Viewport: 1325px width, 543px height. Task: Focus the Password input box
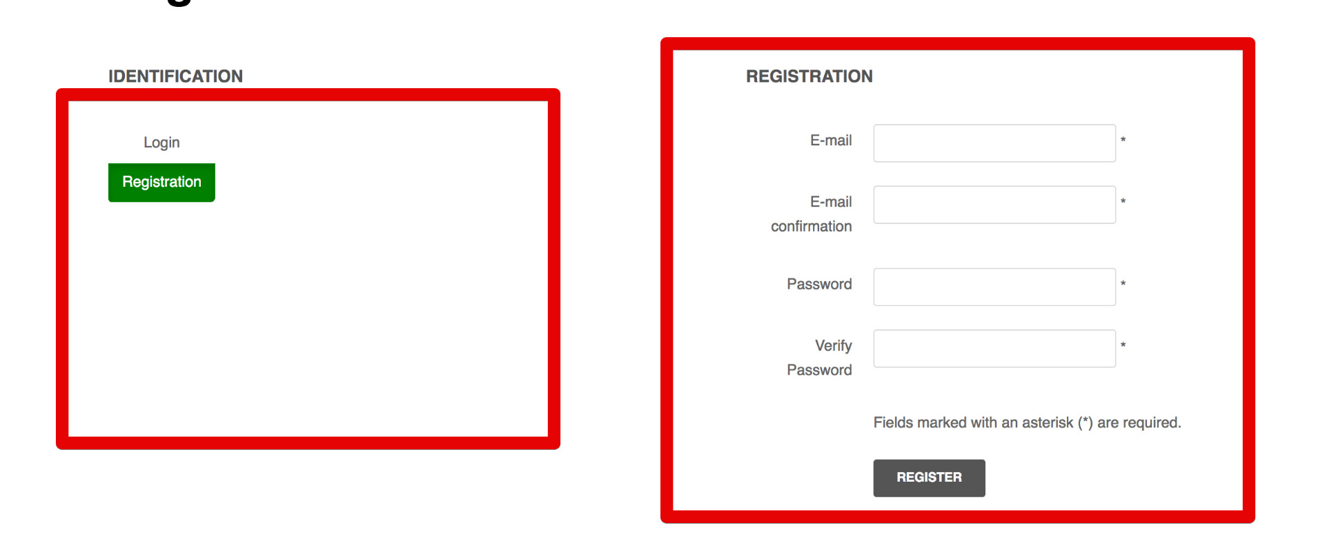pos(994,287)
